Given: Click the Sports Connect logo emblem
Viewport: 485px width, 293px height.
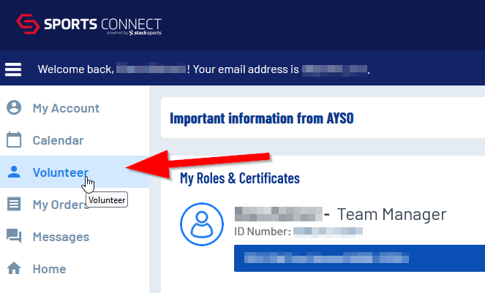Looking at the screenshot, I should (x=29, y=24).
